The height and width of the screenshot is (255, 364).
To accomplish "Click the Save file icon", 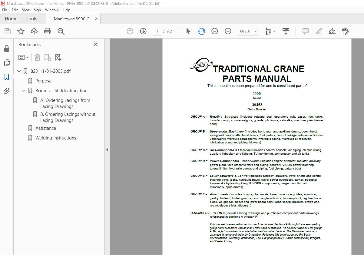I will click(x=8, y=31).
